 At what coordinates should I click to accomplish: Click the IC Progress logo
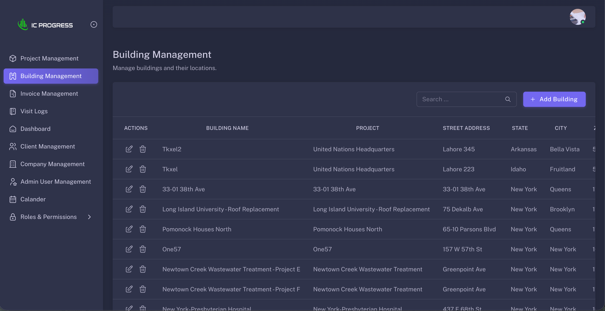click(x=45, y=25)
